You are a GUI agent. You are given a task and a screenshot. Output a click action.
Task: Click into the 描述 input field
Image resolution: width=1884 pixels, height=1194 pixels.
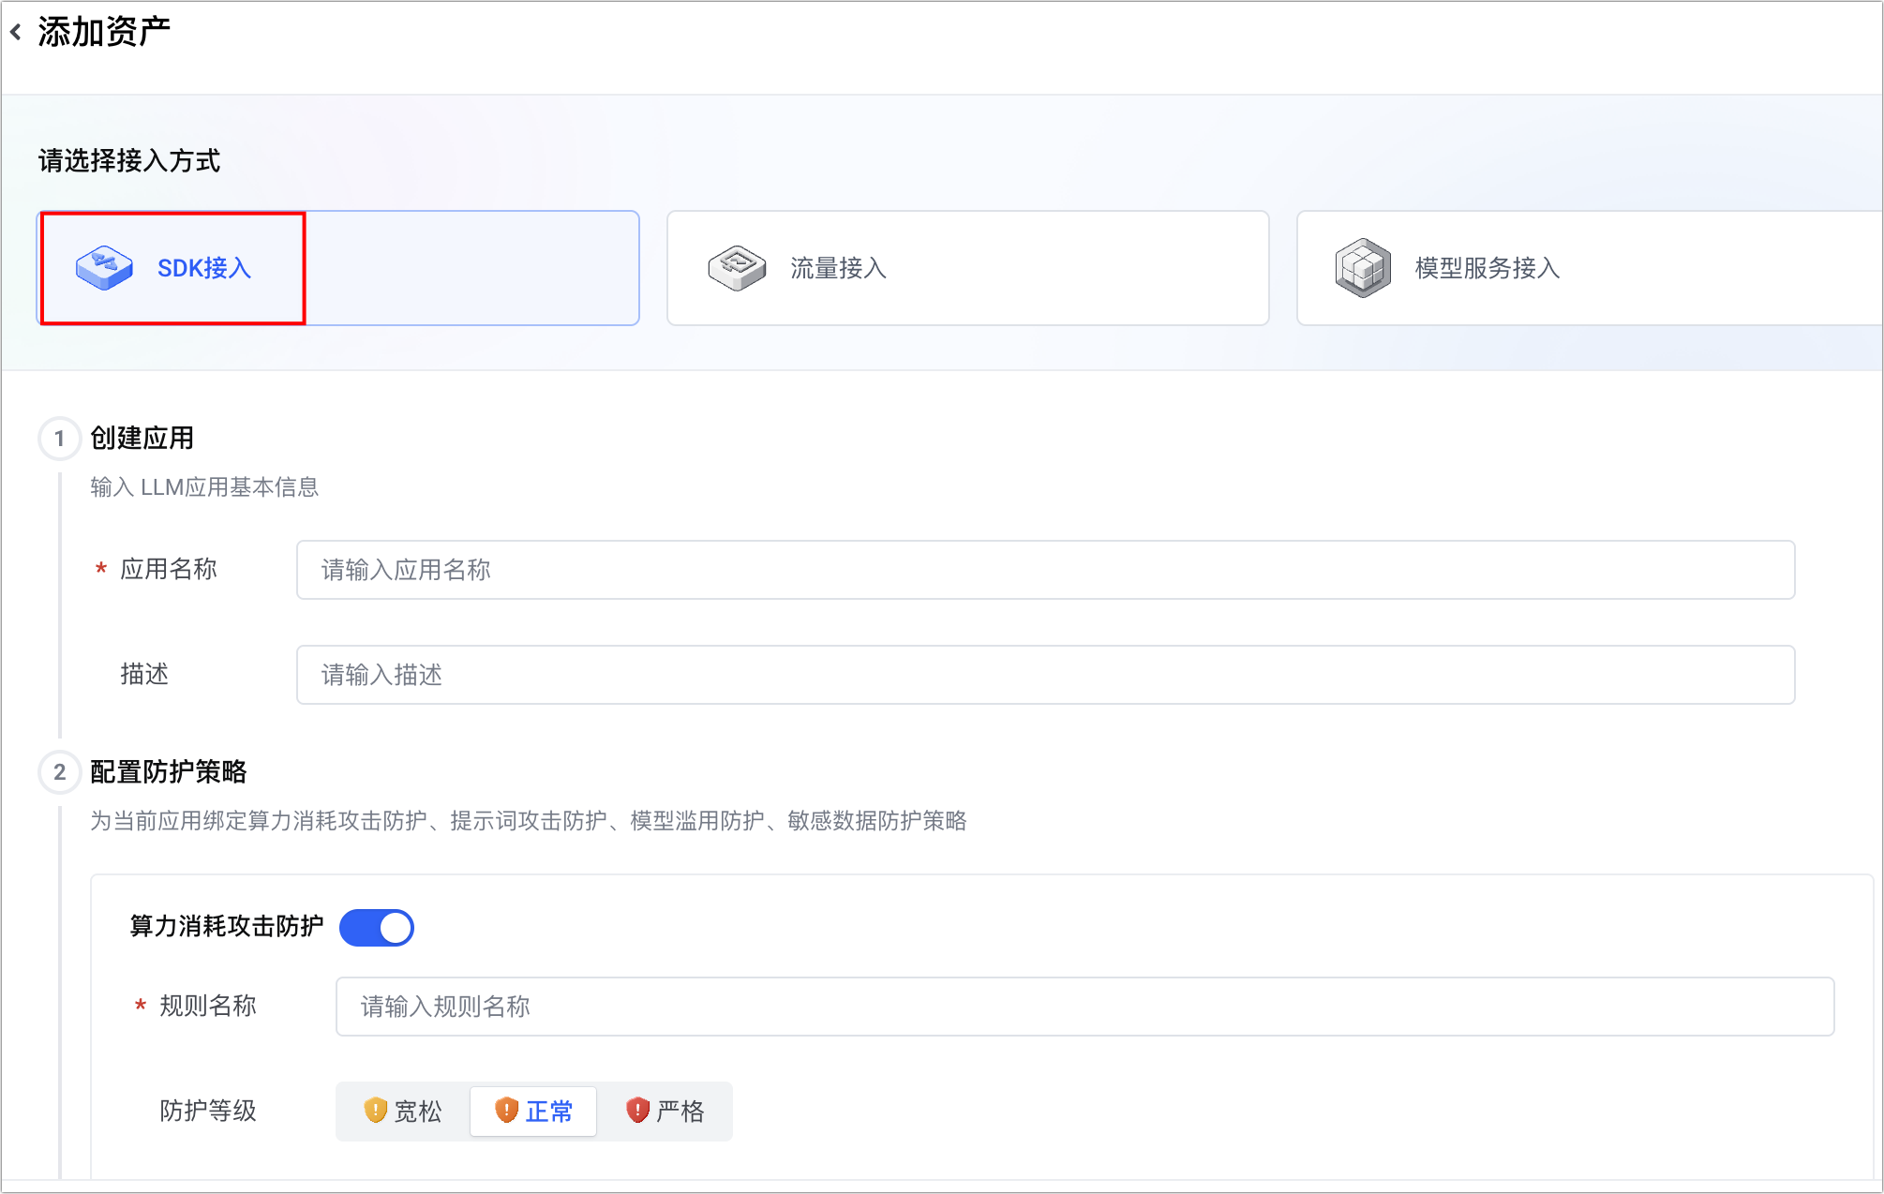point(1045,675)
